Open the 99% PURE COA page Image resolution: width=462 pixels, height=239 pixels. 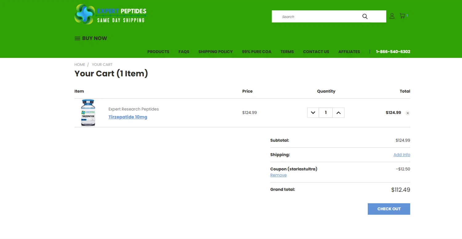coord(257,52)
